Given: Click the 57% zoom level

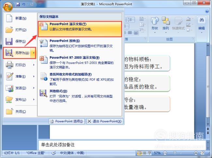Looking at the screenshot, I should [157, 153].
